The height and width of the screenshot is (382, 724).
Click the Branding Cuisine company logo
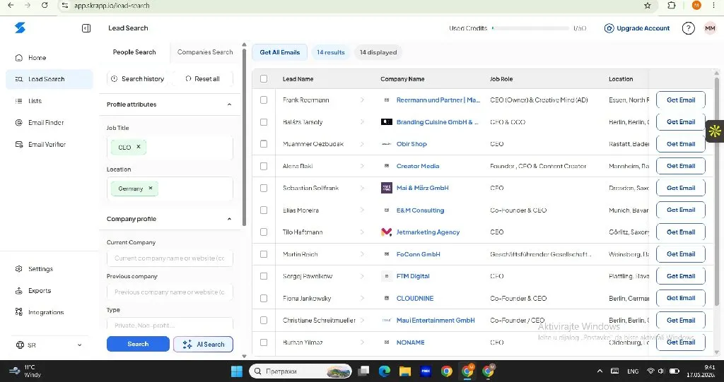point(387,121)
